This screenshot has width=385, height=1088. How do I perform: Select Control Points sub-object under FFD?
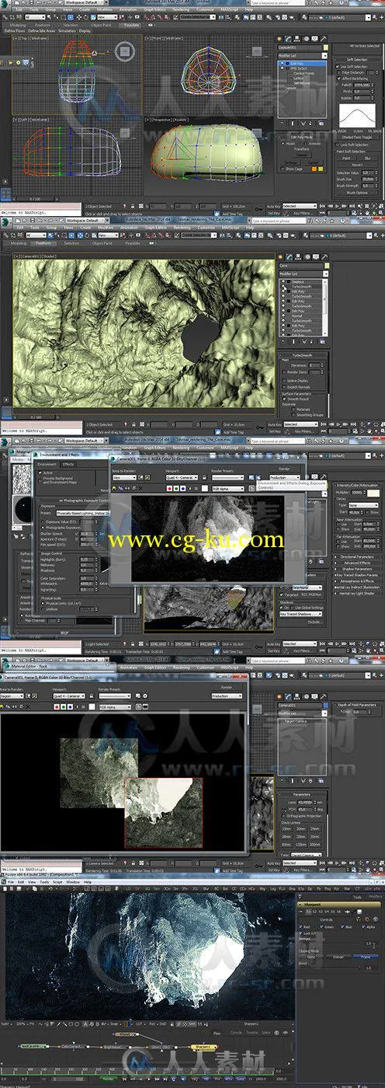pos(303,73)
